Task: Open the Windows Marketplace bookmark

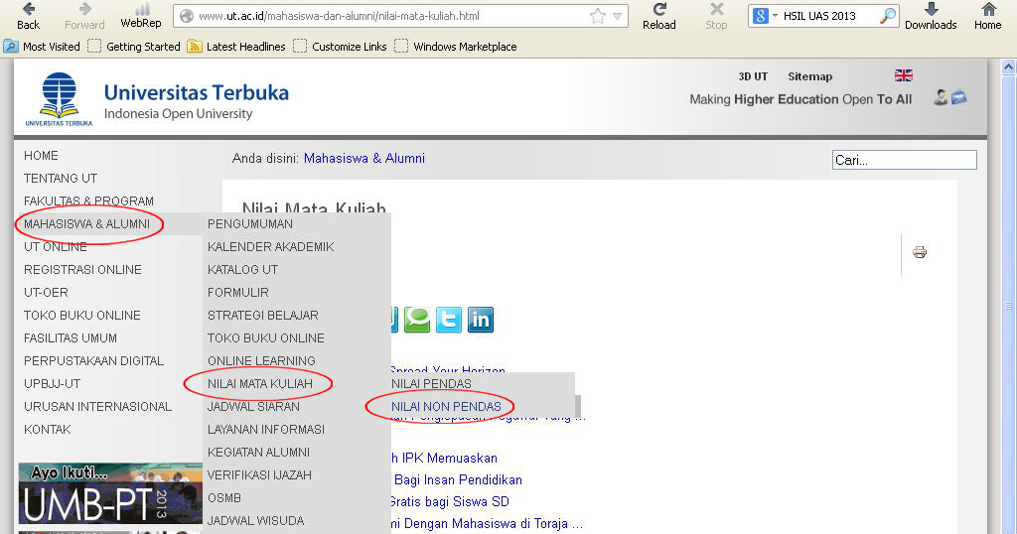Action: (456, 47)
